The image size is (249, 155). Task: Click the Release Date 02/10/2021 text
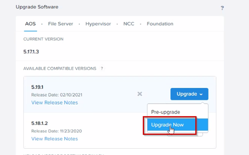[x=57, y=95]
